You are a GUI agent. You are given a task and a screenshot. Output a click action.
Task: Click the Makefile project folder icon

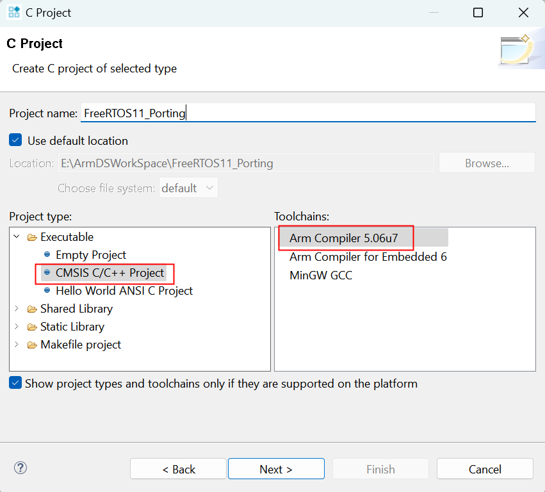(x=32, y=345)
